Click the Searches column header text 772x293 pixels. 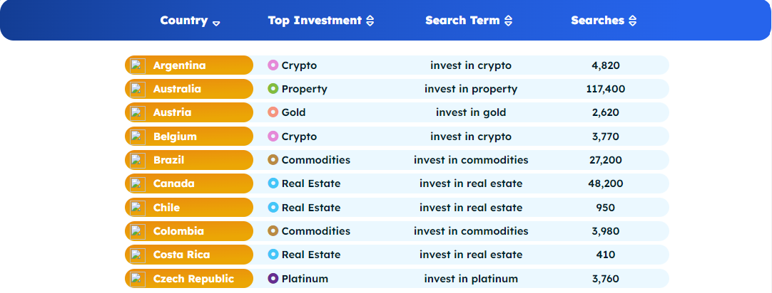tap(597, 21)
